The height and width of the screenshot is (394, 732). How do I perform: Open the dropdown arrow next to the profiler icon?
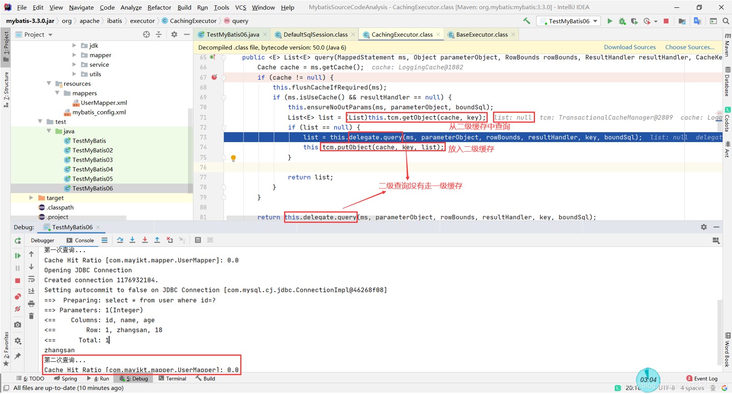[656, 21]
